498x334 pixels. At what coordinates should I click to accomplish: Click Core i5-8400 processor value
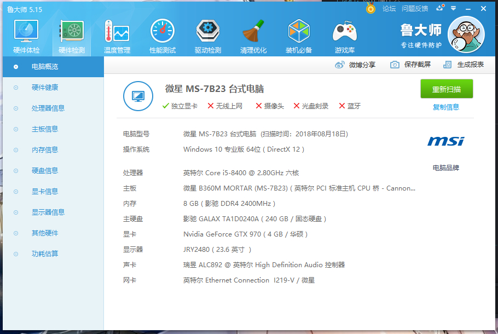(x=241, y=173)
